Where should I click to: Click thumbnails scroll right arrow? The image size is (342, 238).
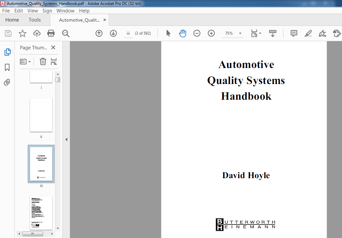tap(52, 234)
